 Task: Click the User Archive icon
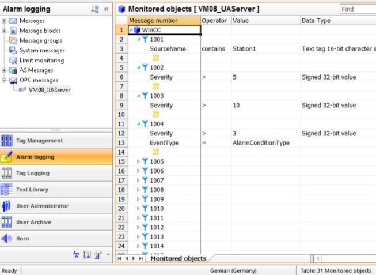(6, 222)
